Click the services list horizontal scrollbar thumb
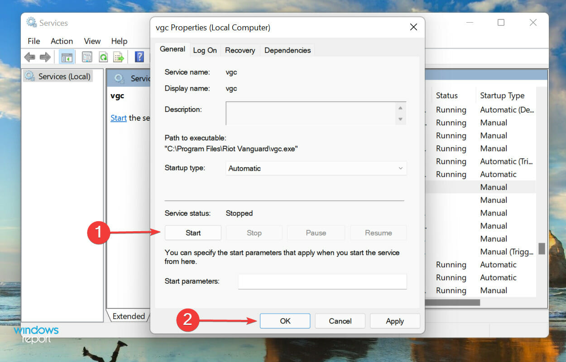The width and height of the screenshot is (566, 362). pos(453,302)
